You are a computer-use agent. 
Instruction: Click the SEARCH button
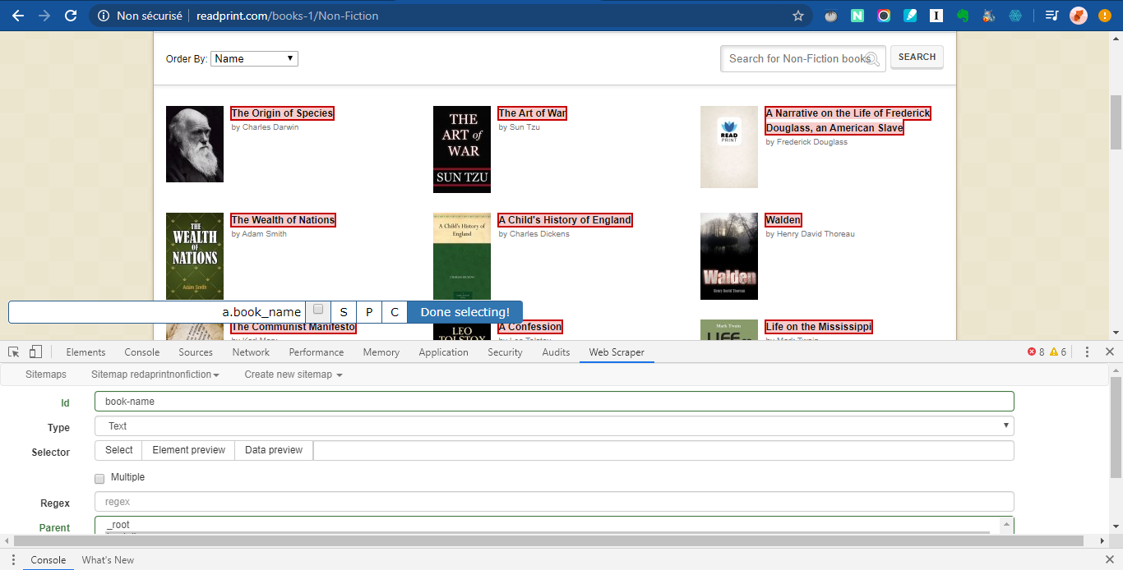pos(917,57)
